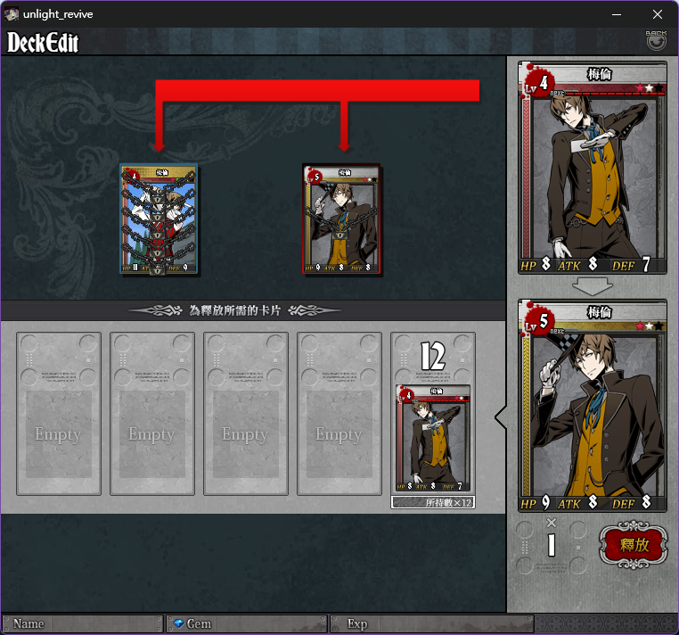Click the Exp field in status bar

(x=432, y=624)
